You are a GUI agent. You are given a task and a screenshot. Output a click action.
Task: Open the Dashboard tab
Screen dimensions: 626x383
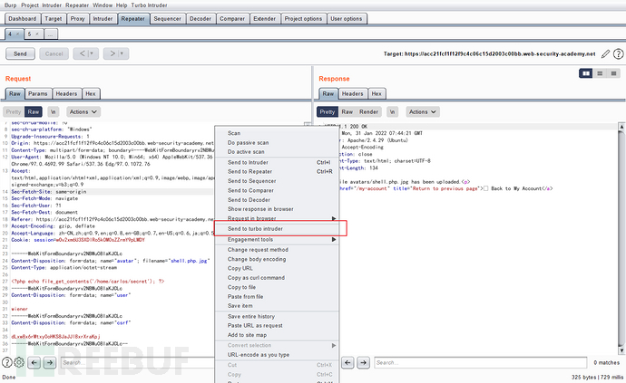(x=23, y=19)
